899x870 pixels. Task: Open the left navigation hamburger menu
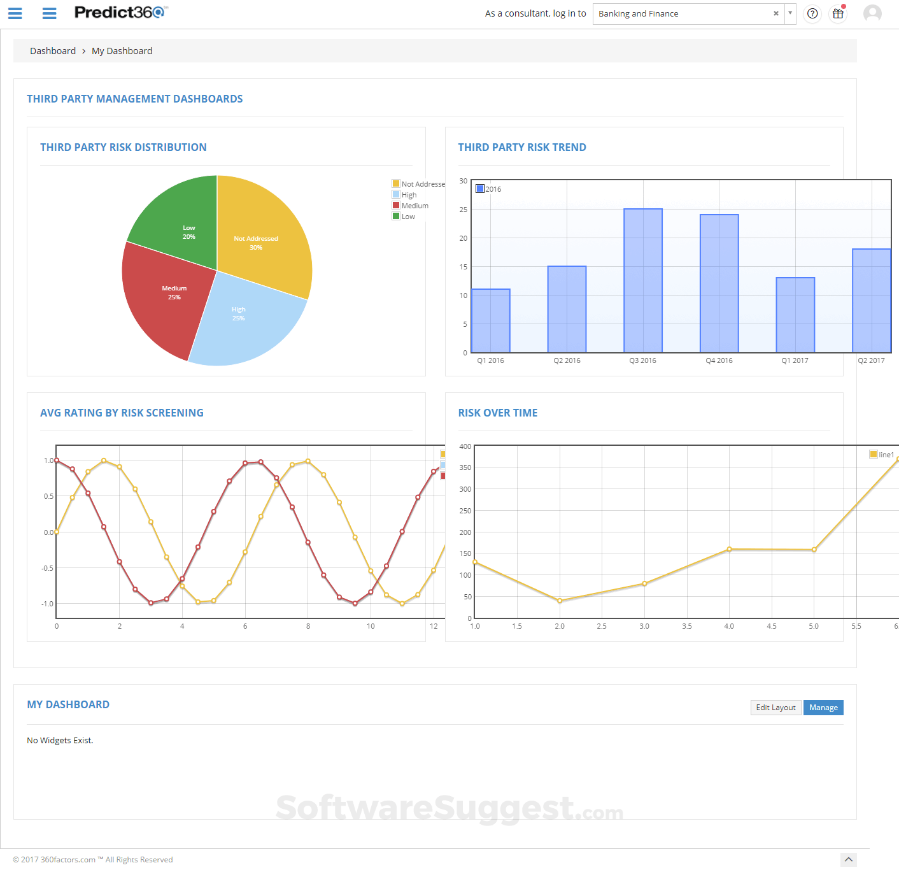click(x=15, y=13)
